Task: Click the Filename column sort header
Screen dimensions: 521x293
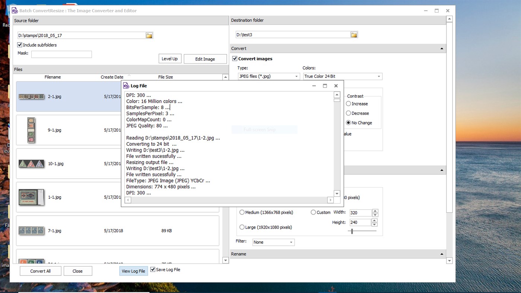Action: (x=53, y=77)
